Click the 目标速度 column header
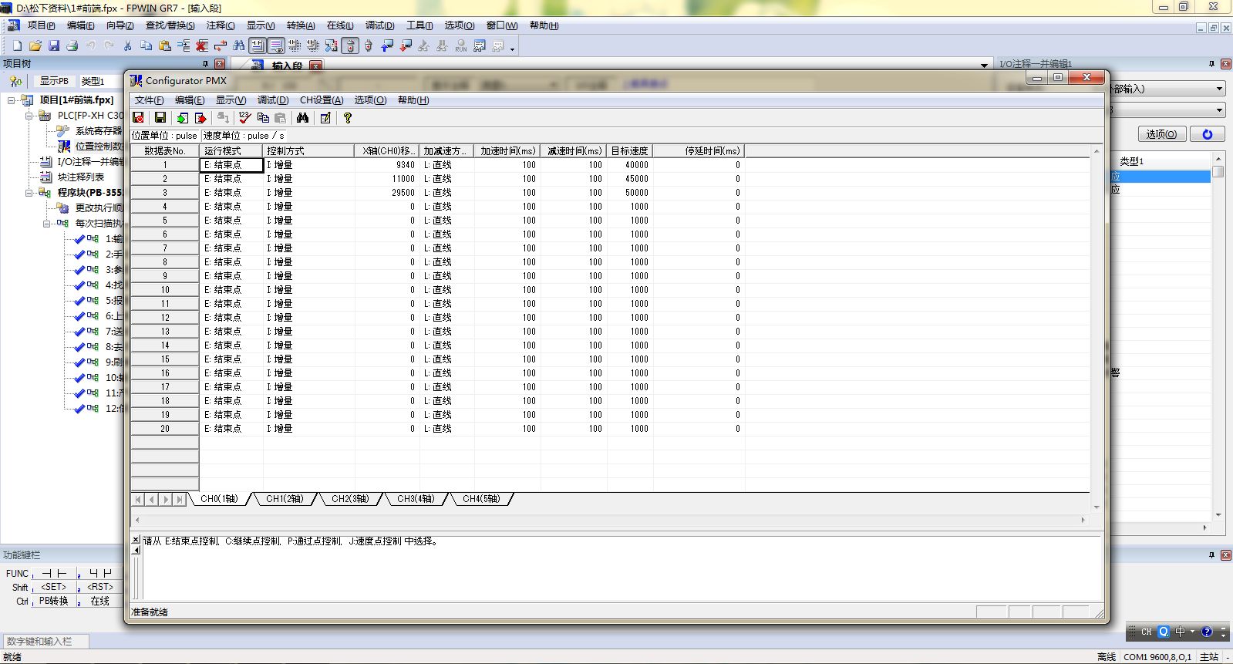1233x664 pixels. [x=630, y=151]
